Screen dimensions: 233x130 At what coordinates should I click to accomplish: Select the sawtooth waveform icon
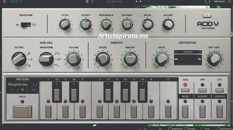coord(18,25)
